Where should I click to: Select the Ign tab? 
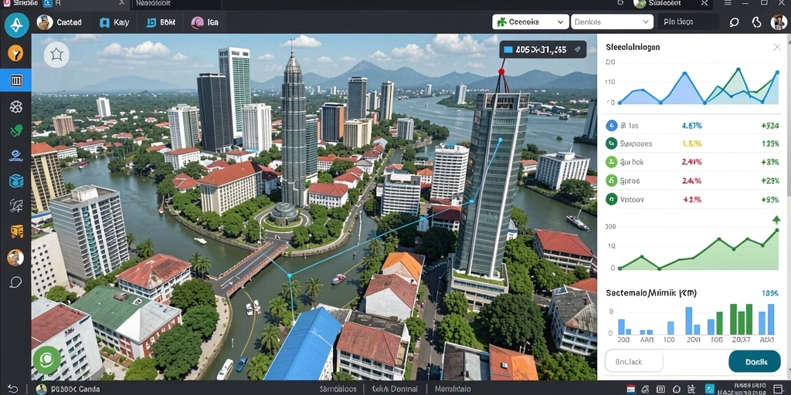pyautogui.click(x=205, y=22)
